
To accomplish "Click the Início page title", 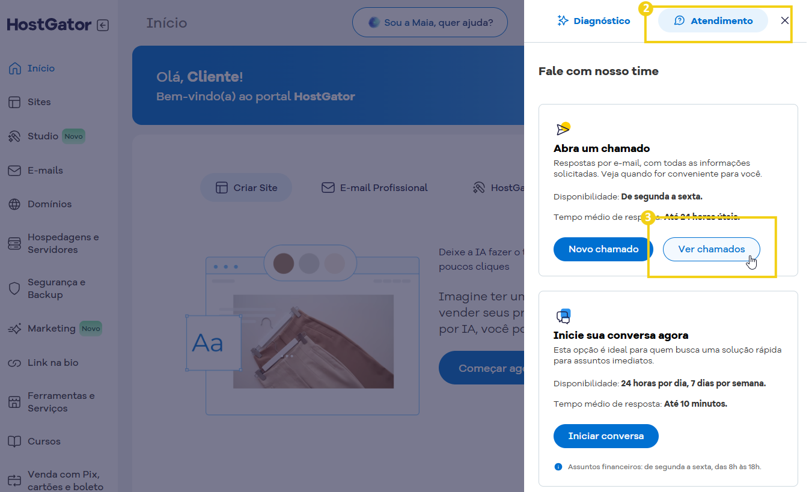I will pyautogui.click(x=166, y=23).
